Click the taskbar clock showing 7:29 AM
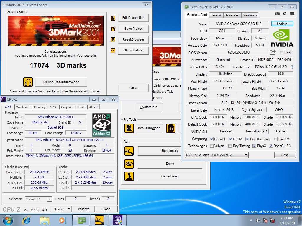Screen dimensions: 302x226 pos(287,220)
